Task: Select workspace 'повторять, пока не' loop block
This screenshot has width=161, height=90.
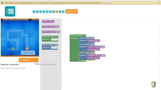Action: click(x=74, y=49)
